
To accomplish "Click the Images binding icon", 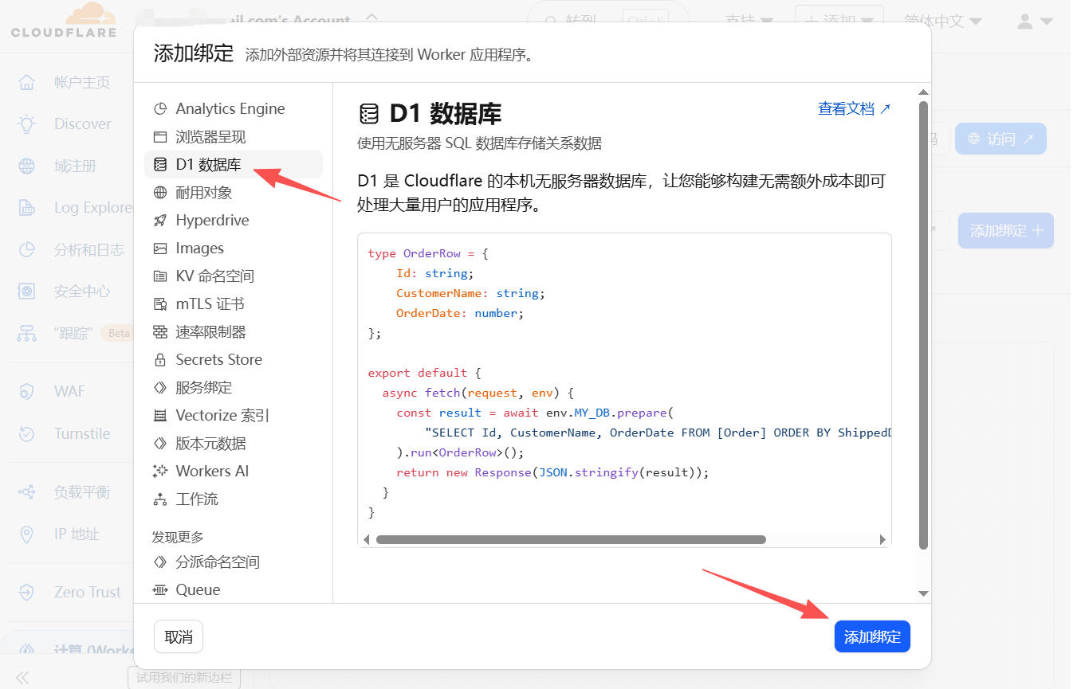I will pos(160,249).
